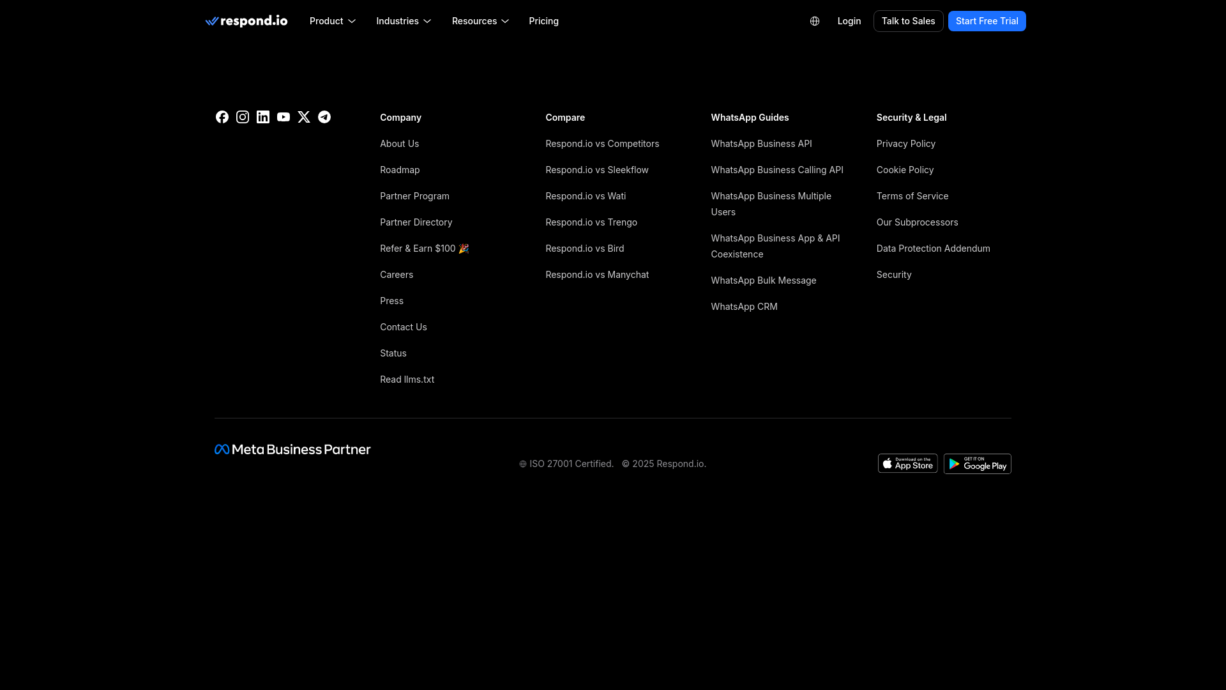Click the Read llms.txt link

(407, 379)
